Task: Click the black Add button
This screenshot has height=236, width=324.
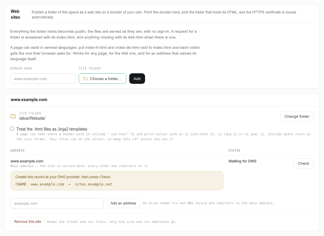Action: [137, 79]
